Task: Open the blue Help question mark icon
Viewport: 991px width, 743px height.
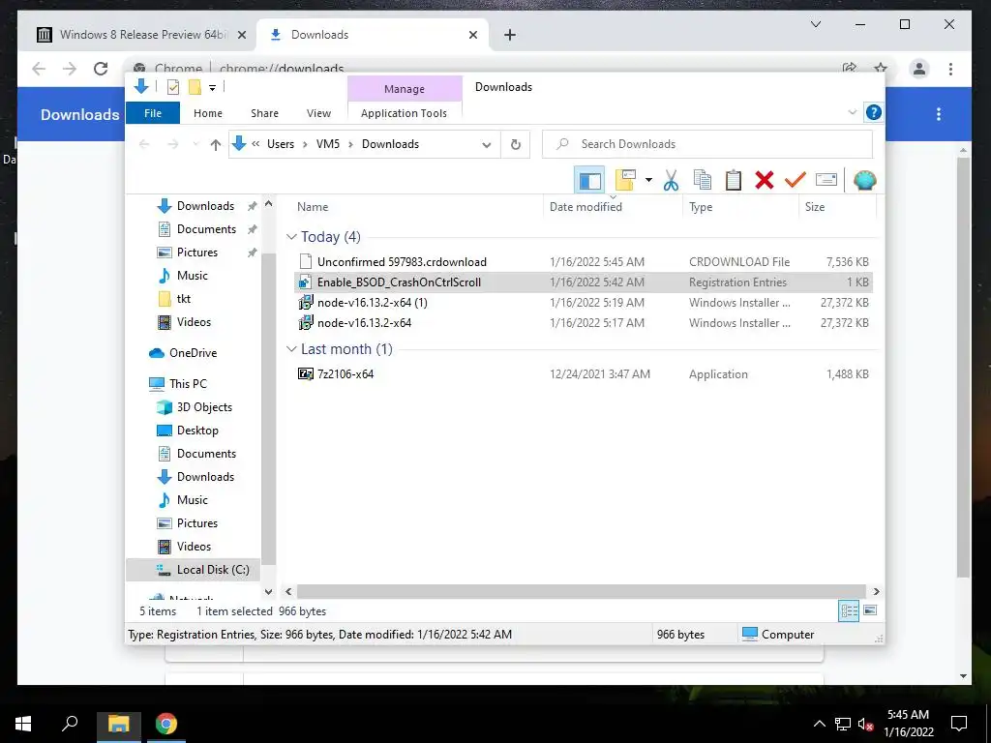Action: 874,112
